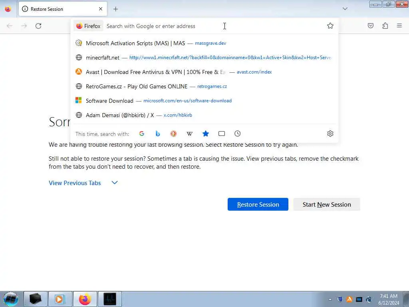
Task: Open search settings gear in dropdown
Action: tap(330, 134)
